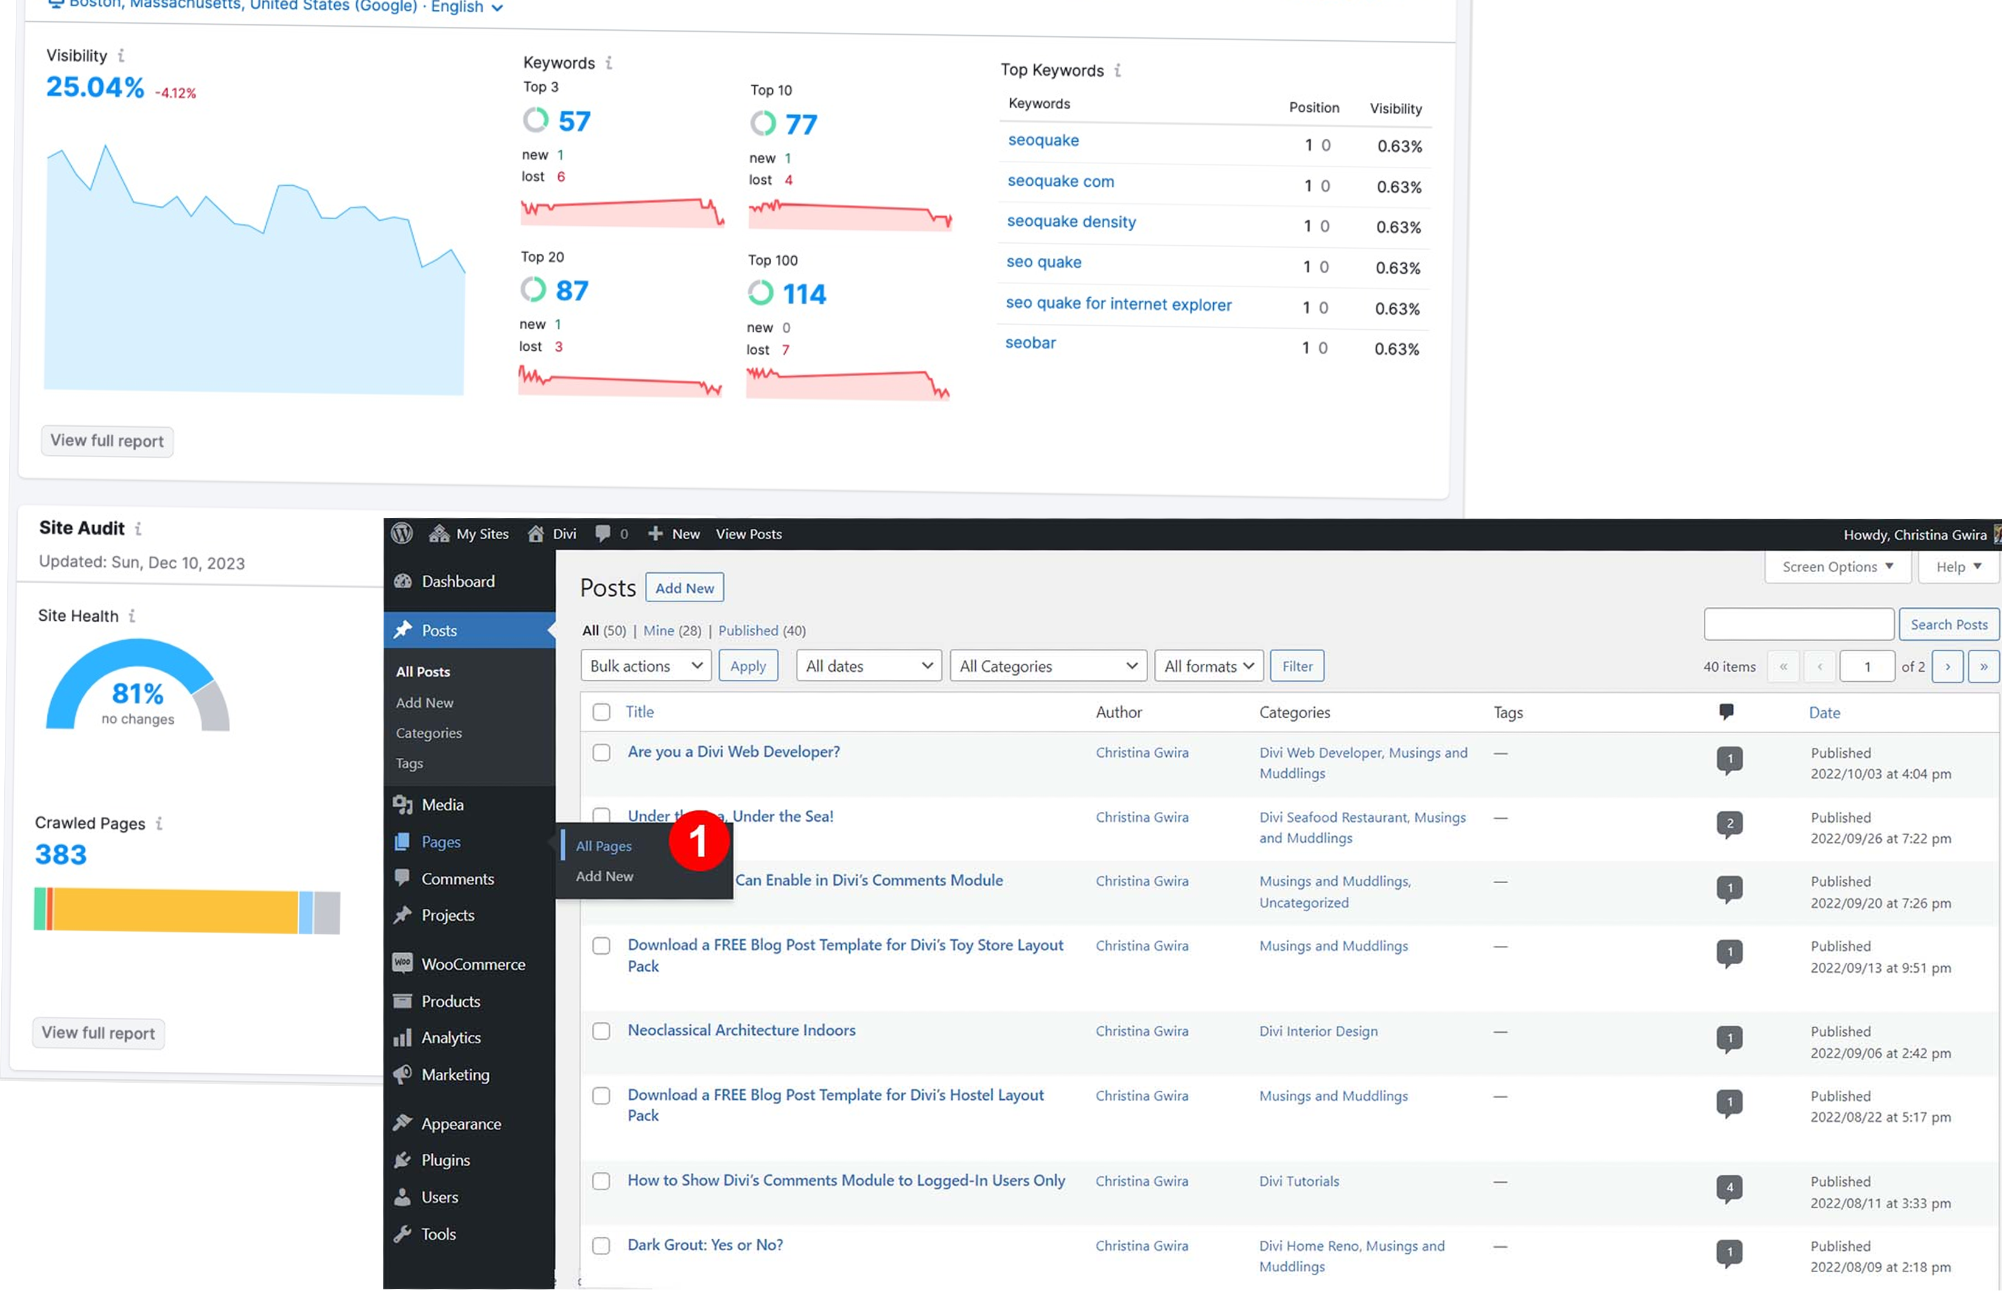Click the Users person icon
Viewport: 2002px width, 1291px height.
click(x=402, y=1197)
